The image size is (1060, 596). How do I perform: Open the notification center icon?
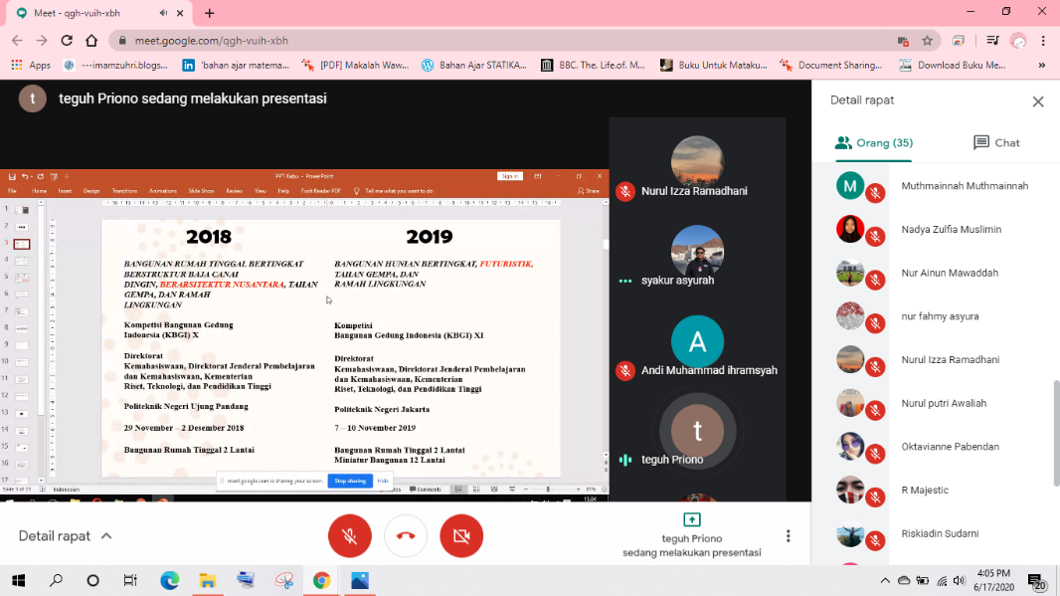[x=1036, y=581]
